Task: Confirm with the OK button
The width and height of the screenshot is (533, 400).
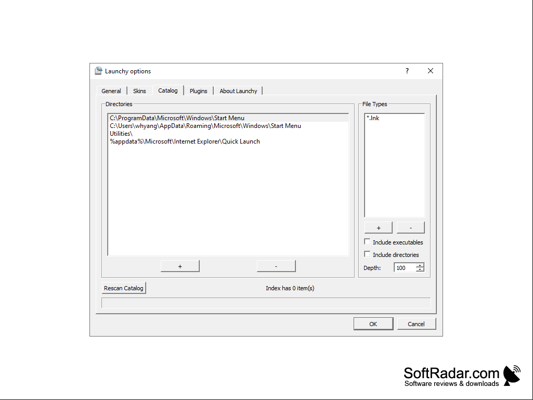Action: 373,324
